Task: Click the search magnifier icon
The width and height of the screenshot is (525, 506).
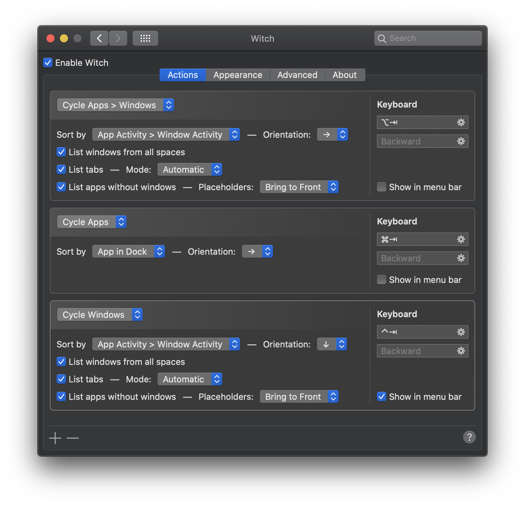Action: [x=382, y=39]
